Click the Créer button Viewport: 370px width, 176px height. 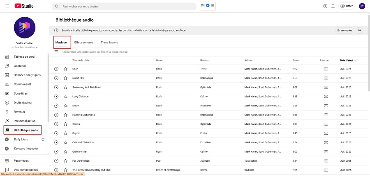pos(347,6)
